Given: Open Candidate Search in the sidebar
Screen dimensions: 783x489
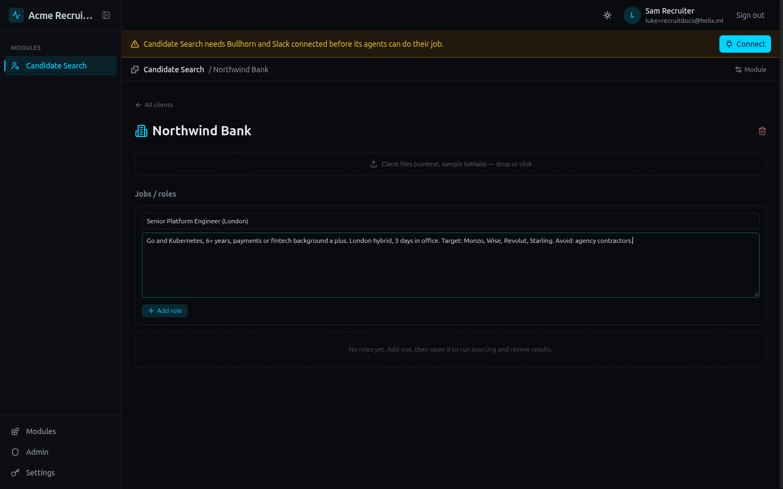Looking at the screenshot, I should click(60, 66).
